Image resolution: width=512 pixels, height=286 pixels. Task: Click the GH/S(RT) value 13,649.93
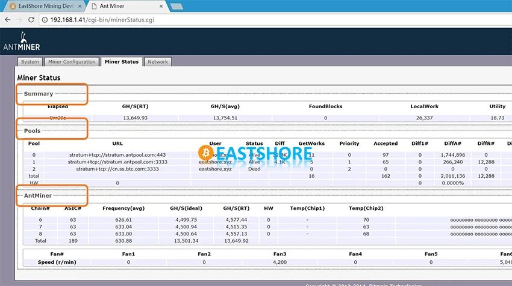click(x=135, y=118)
